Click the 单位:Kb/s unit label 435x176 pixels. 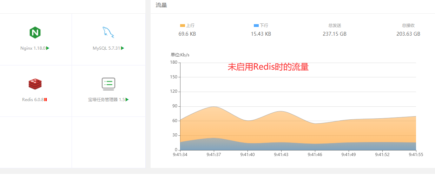pyautogui.click(x=180, y=55)
